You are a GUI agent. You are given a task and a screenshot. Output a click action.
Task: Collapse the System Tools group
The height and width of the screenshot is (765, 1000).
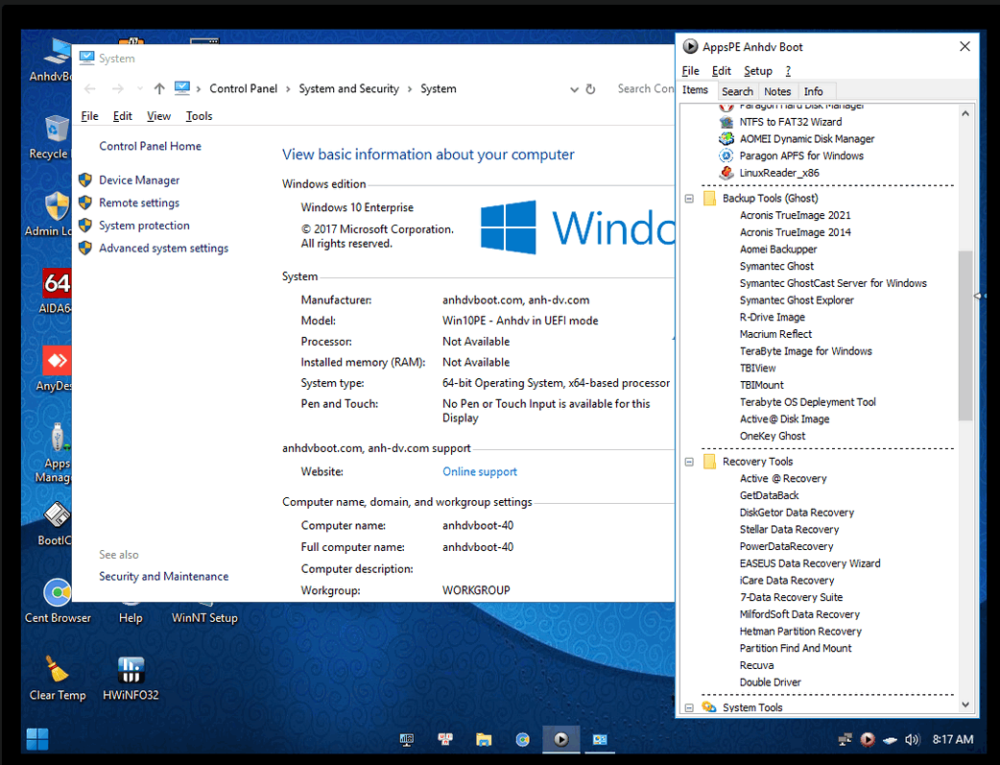[x=689, y=707]
